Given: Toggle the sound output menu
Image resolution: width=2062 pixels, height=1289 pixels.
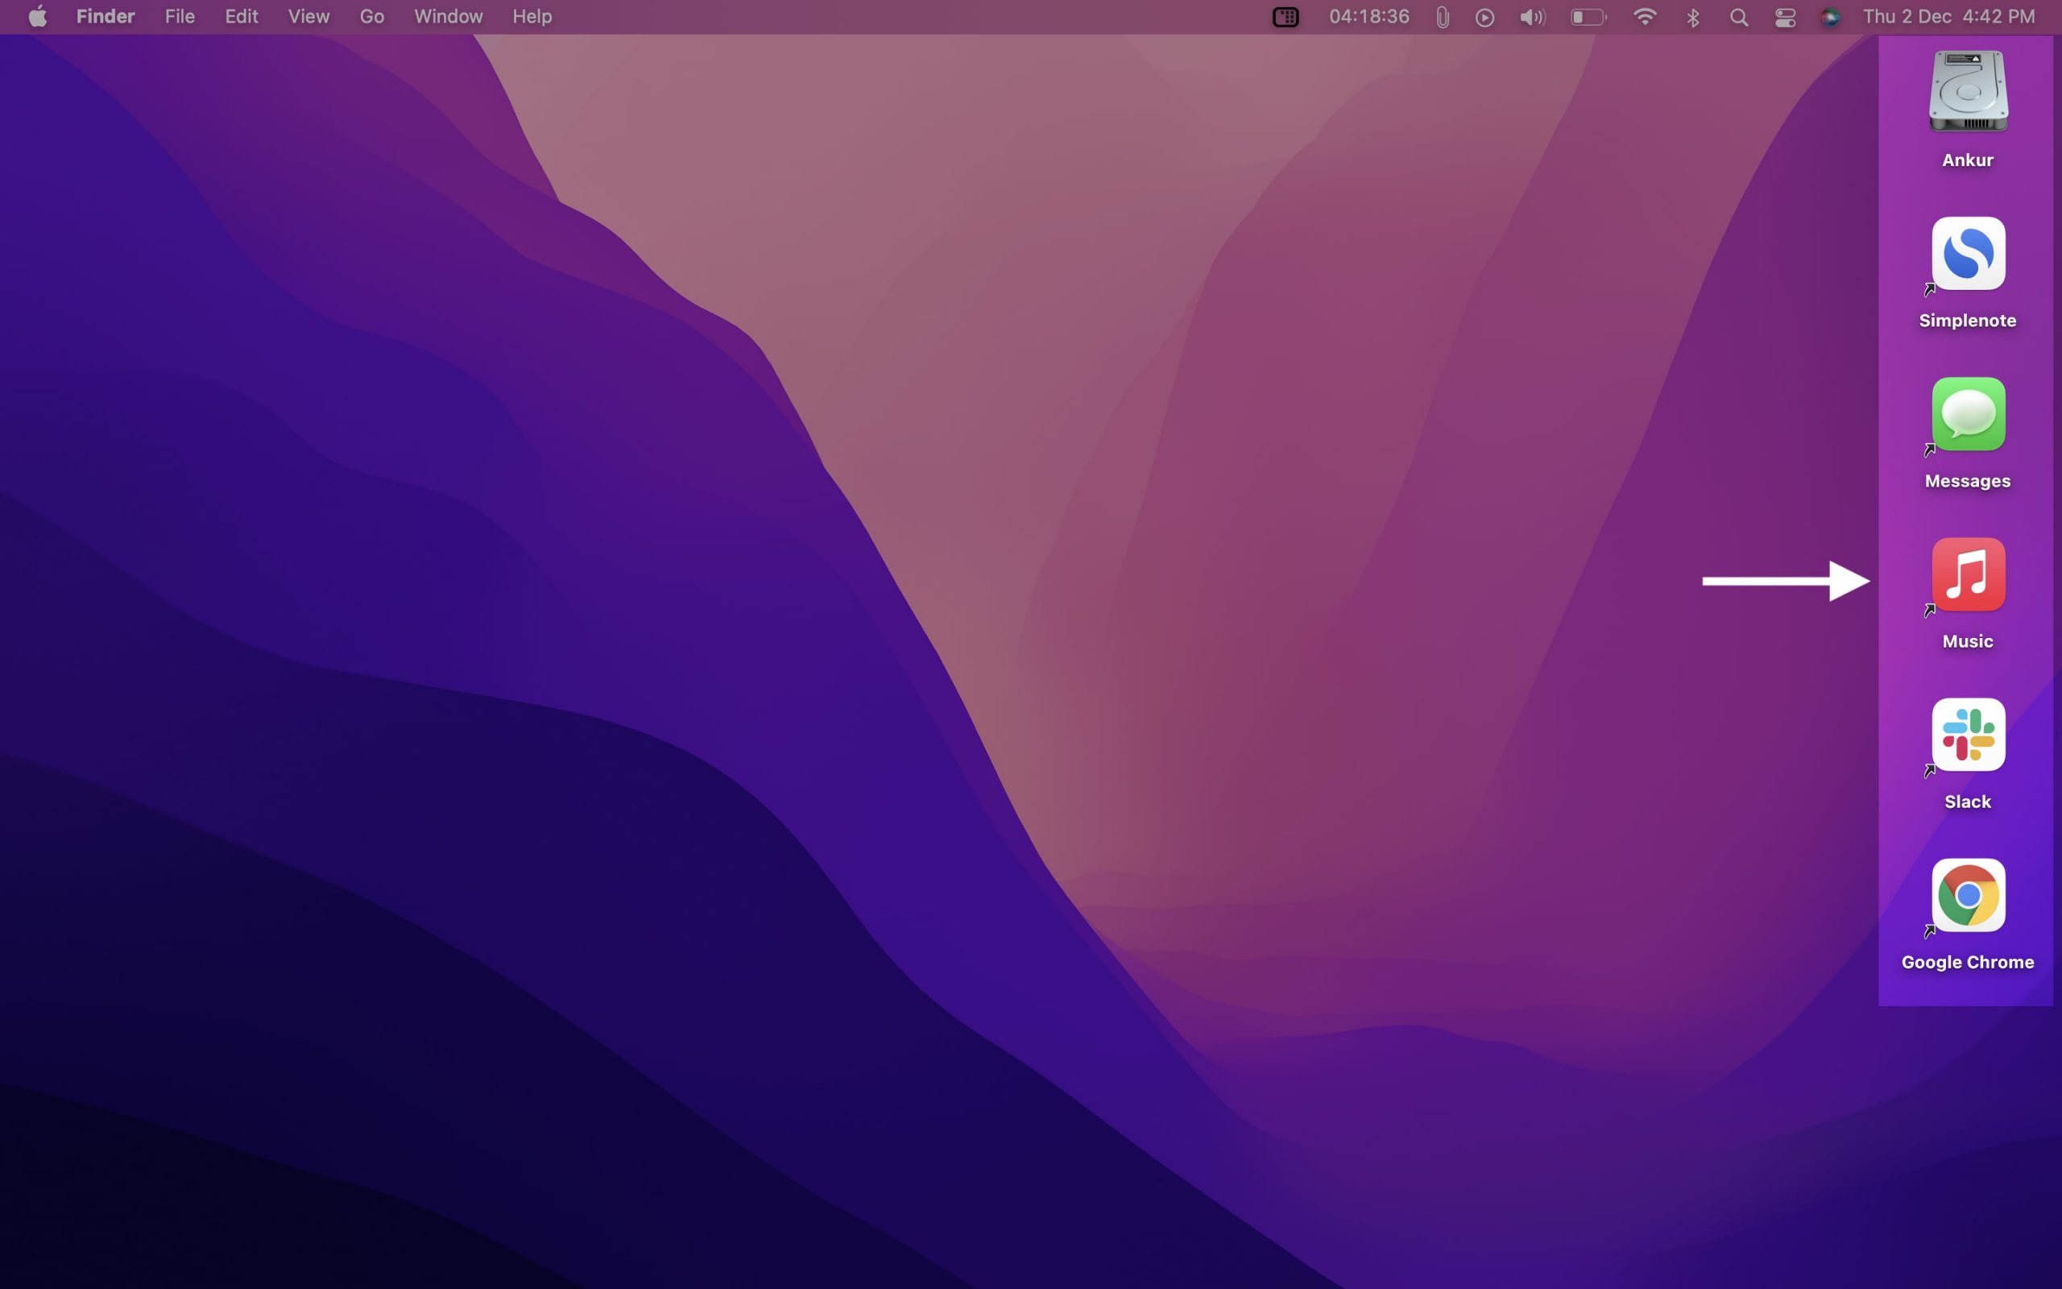Looking at the screenshot, I should point(1530,16).
